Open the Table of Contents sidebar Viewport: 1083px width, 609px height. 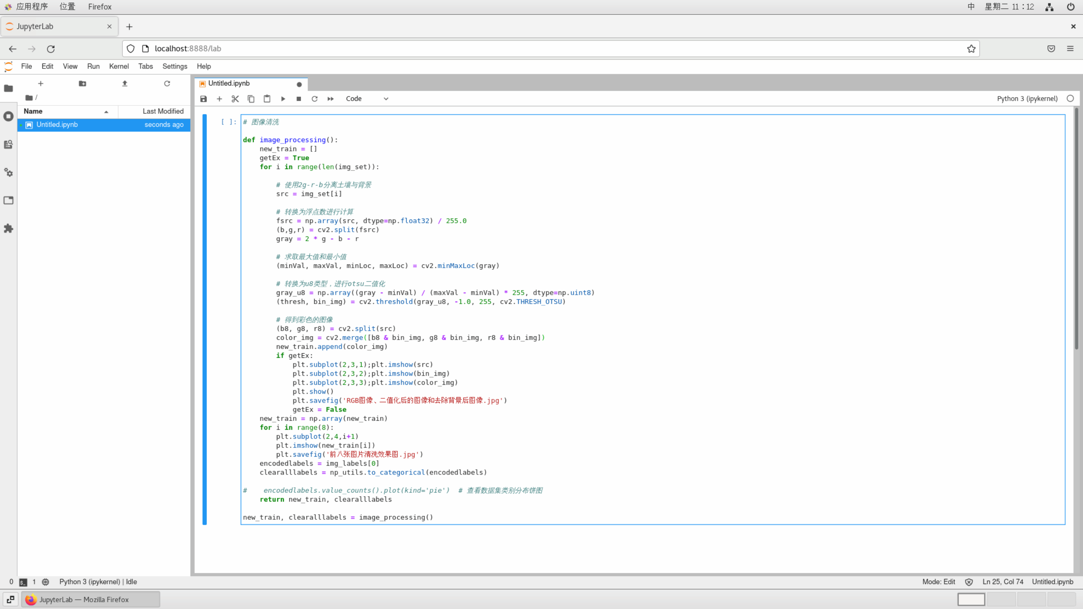[x=8, y=144]
